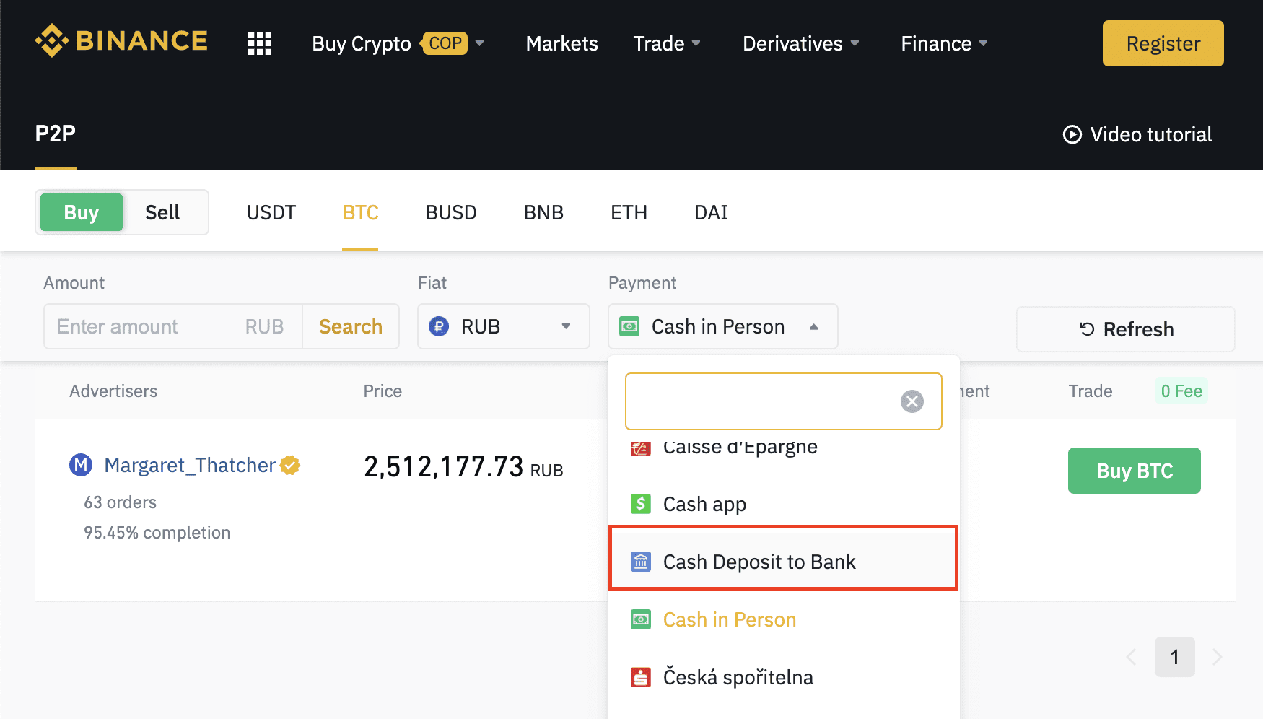Click the Buy BTC button

(x=1135, y=471)
